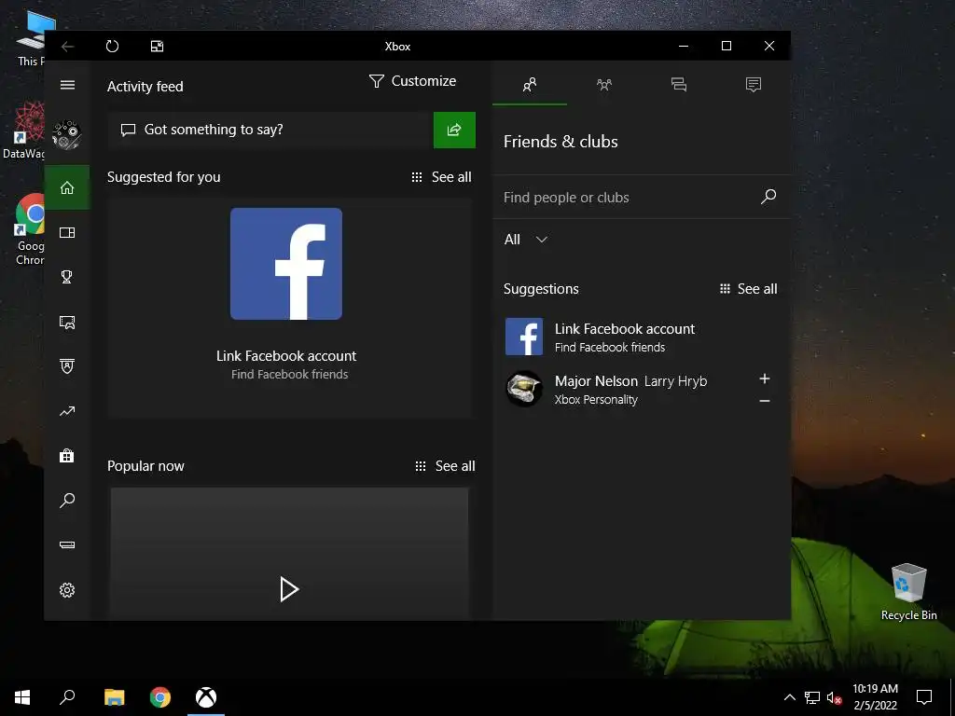Screen dimensions: 955x716
Task: Show hidden tray icons chevron
Action: point(789,697)
